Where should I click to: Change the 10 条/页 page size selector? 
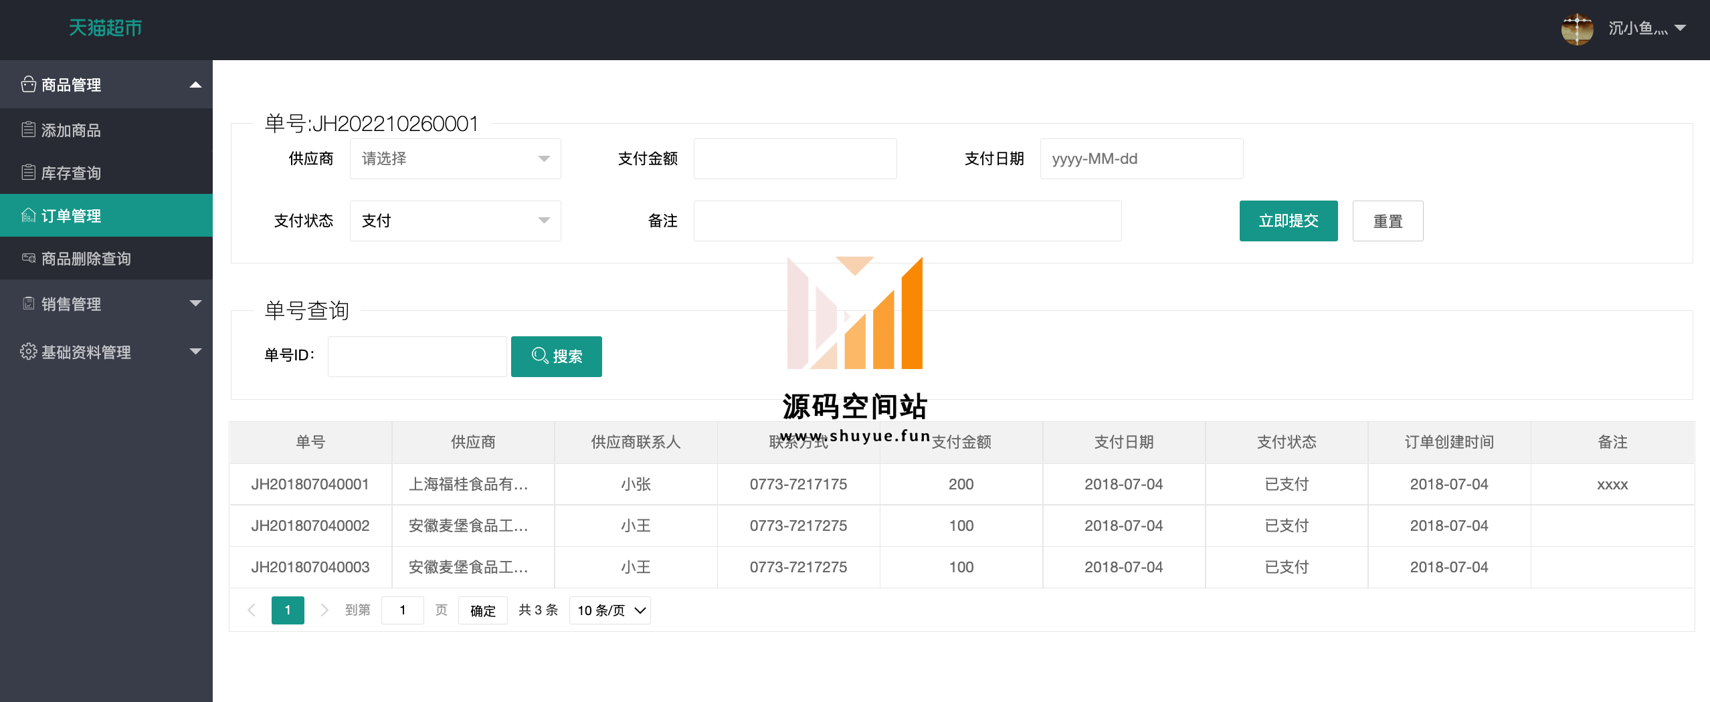[x=609, y=610]
